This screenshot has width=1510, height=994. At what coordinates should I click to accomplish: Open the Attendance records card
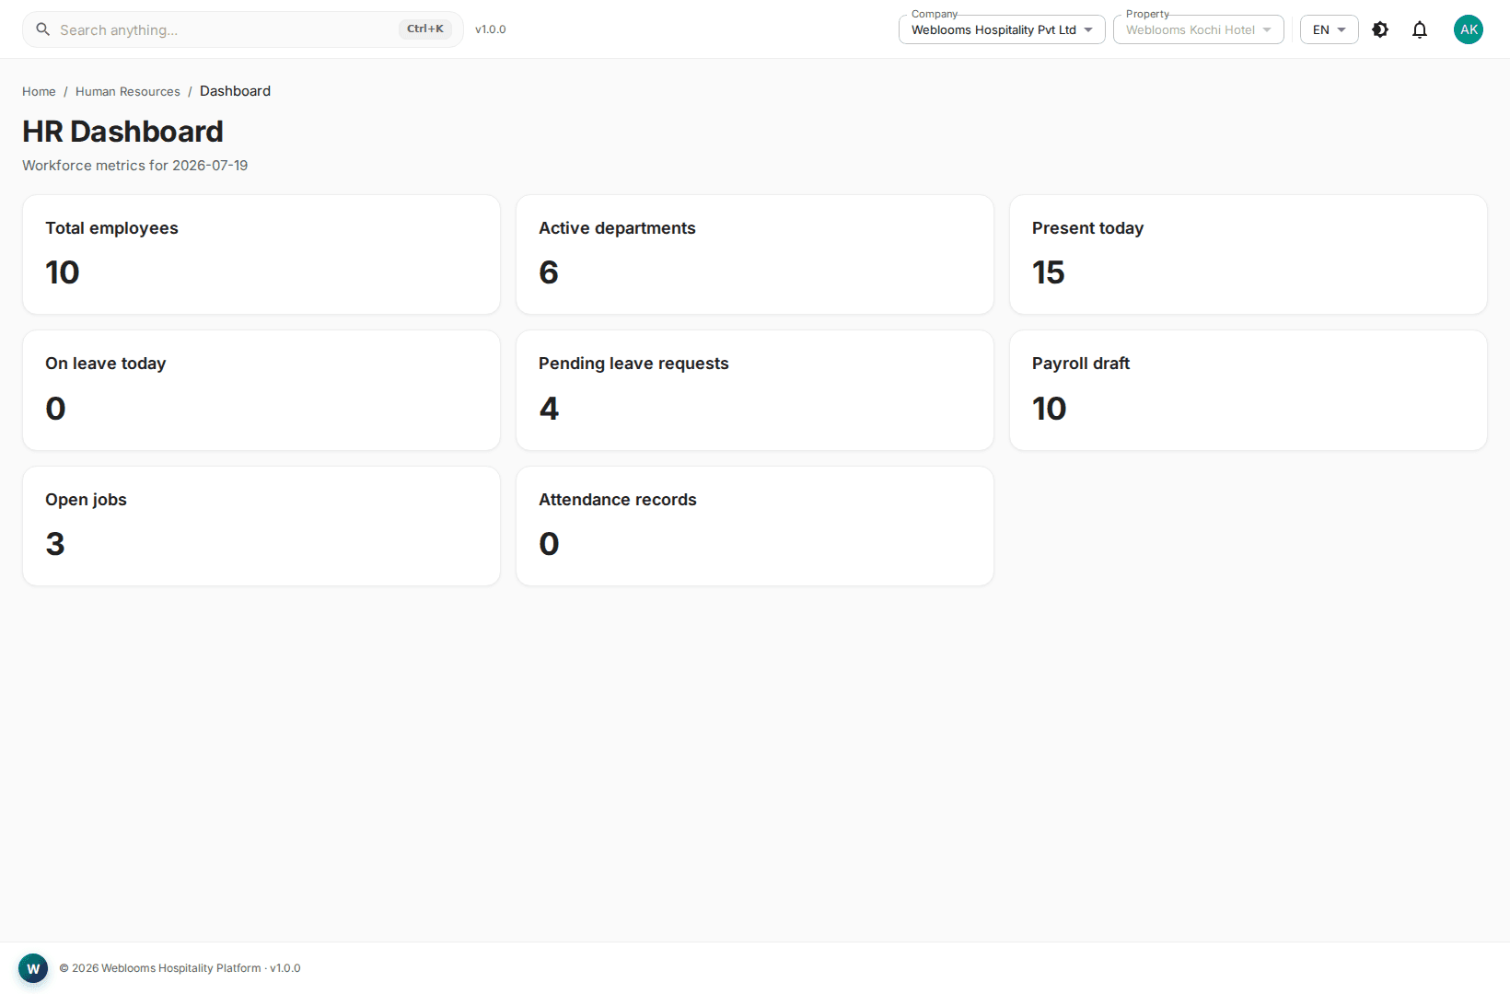point(755,526)
